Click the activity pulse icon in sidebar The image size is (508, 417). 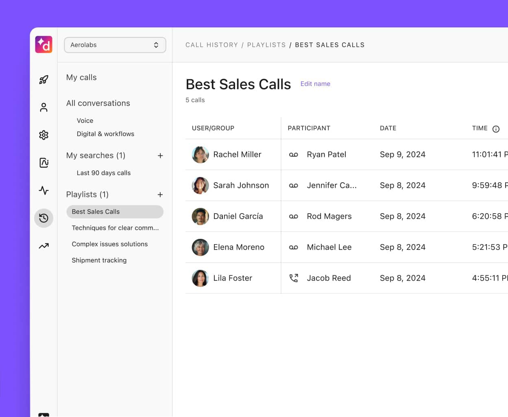pos(44,190)
